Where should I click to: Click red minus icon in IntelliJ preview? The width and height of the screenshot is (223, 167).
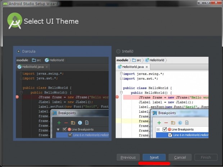coord(166,123)
